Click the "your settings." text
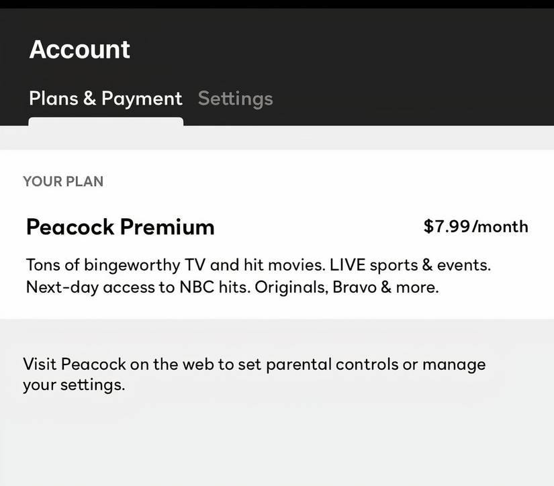The height and width of the screenshot is (486, 554). click(x=74, y=386)
